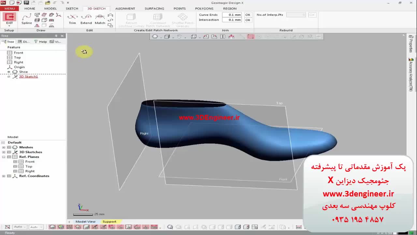
Task: Open the POLYGONS ribbon tab
Action: pyautogui.click(x=204, y=8)
